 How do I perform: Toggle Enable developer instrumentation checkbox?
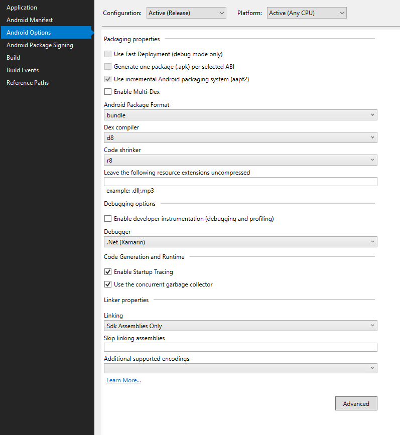pos(108,219)
